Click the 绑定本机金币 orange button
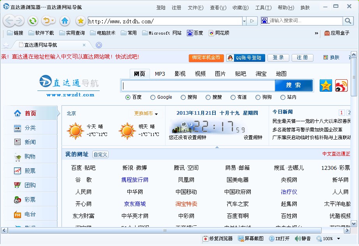The width and height of the screenshot is (359, 246). (206, 58)
